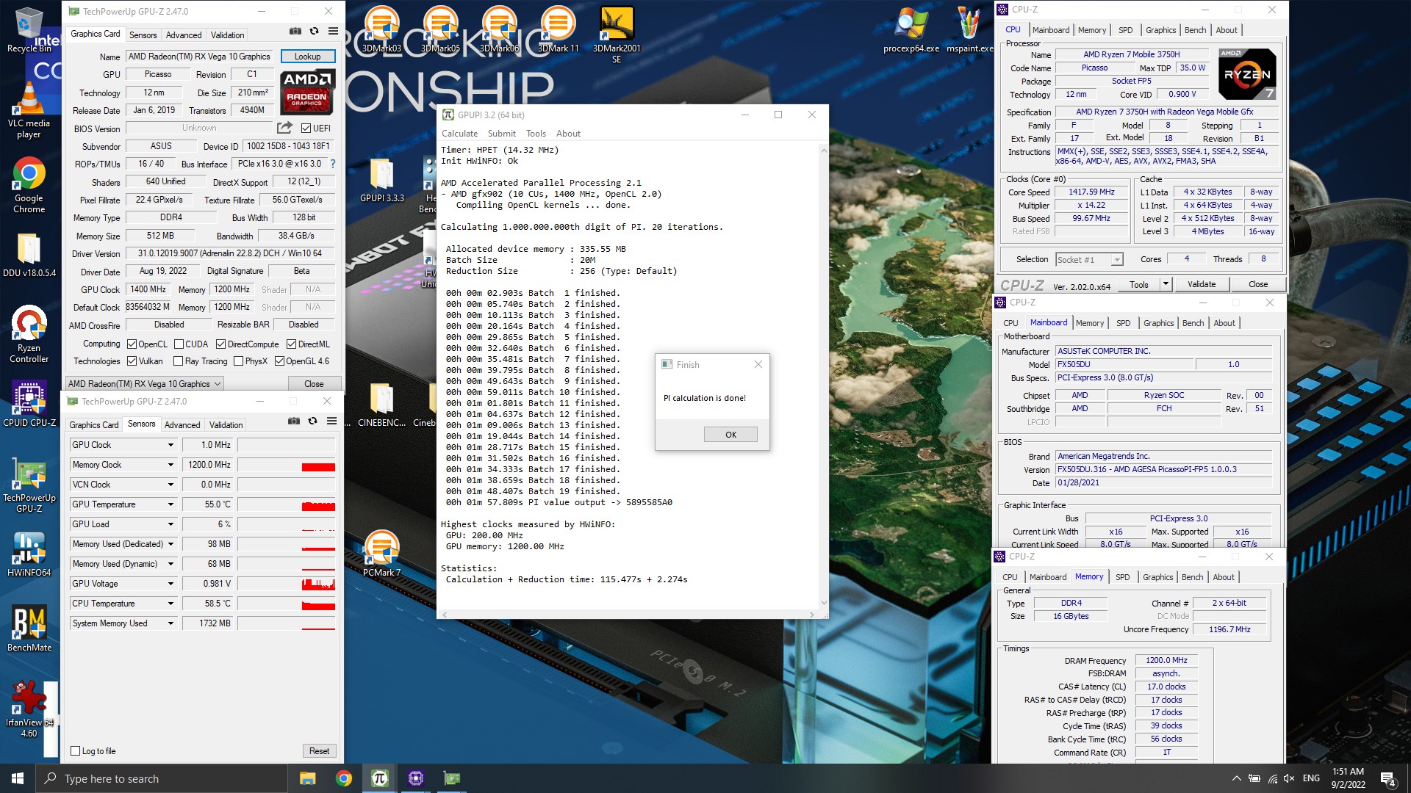This screenshot has width=1411, height=793.
Task: Expand the GPU Temperature sensor dropdown
Action: (170, 504)
